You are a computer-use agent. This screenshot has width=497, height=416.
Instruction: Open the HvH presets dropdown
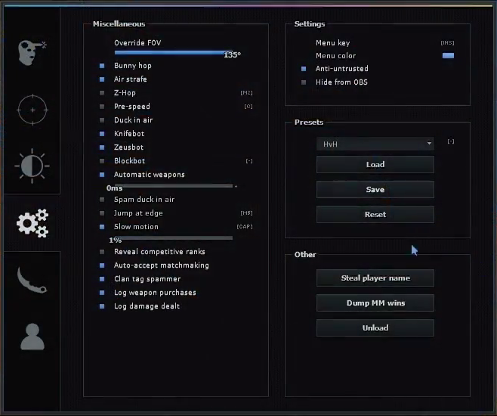[375, 144]
